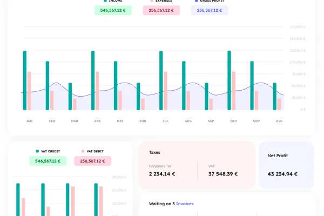The height and width of the screenshot is (216, 324).
Task: Click the pink expenses total badge above main chart
Action: click(161, 10)
